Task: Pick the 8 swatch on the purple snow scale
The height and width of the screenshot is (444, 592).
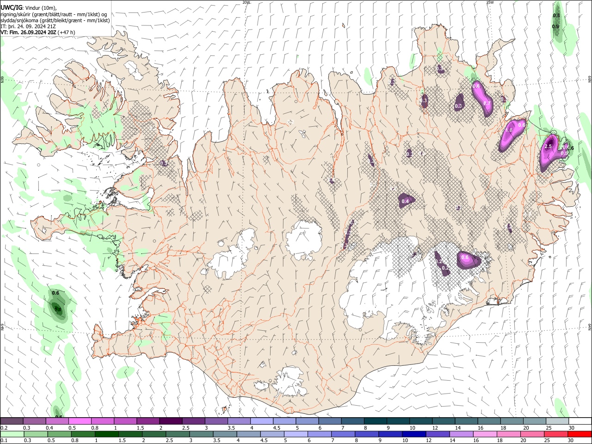Action: tap(375, 421)
